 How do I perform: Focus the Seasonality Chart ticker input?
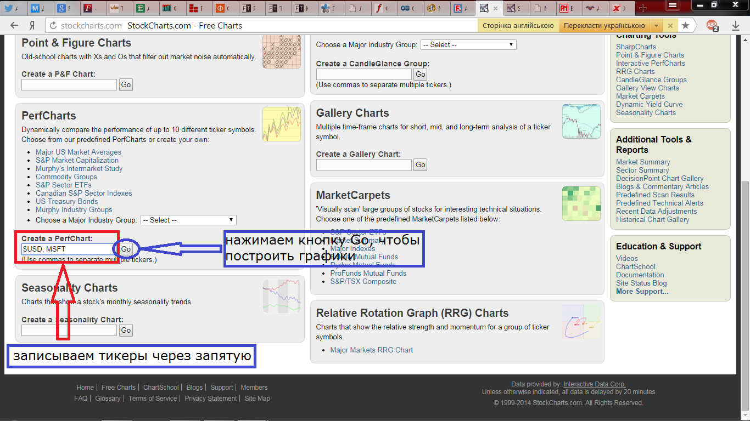[x=69, y=330]
